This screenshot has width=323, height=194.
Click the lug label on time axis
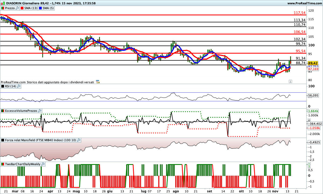click(x=143, y=191)
